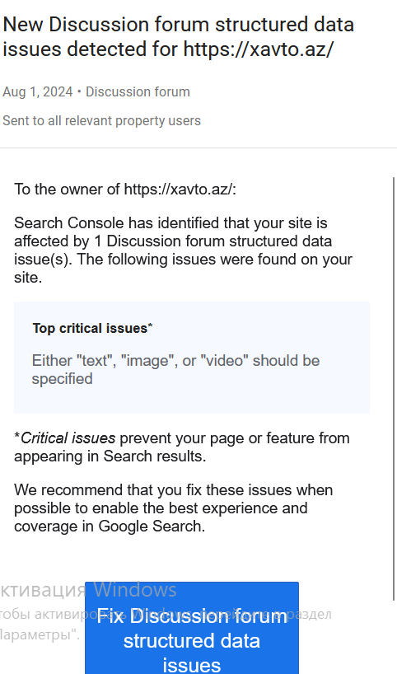
Task: Click the https://xavto.az/ URL in the message title
Action: click(258, 49)
